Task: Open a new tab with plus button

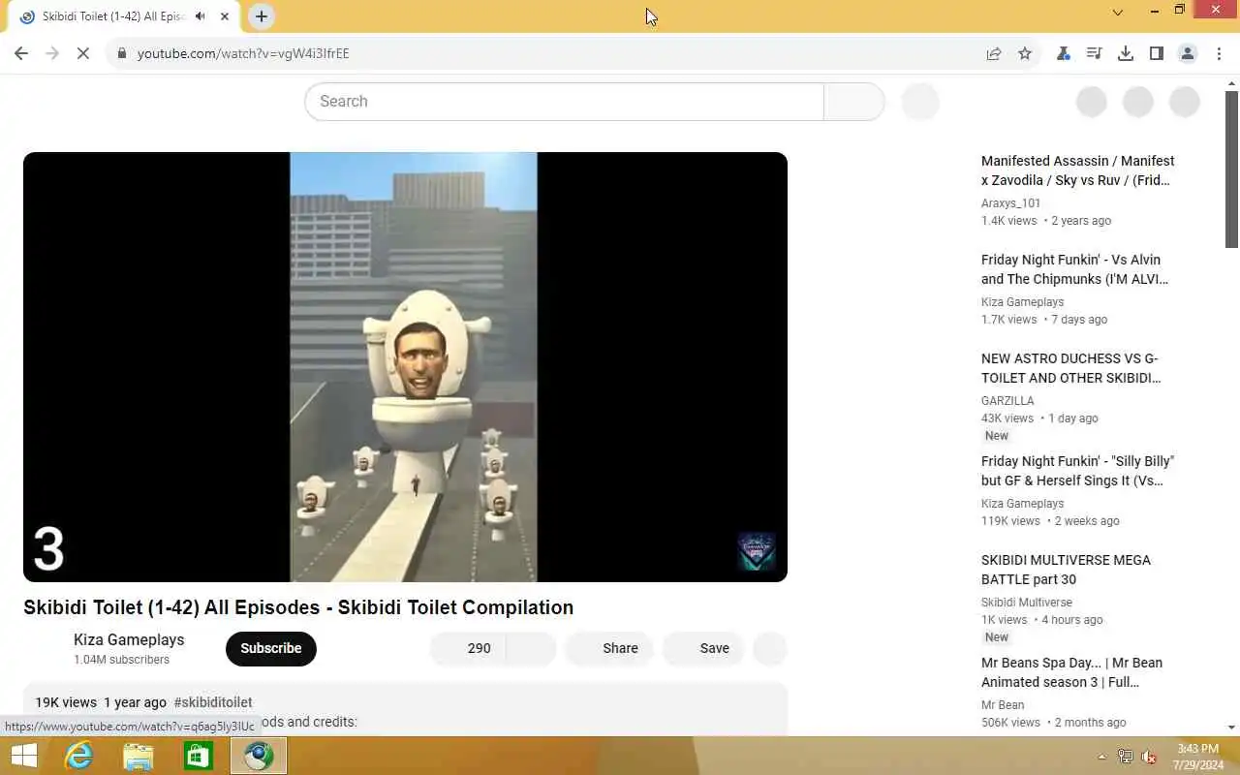Action: 262,16
